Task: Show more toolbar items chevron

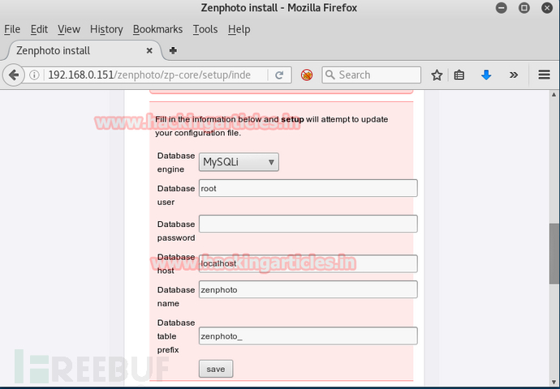Action: (514, 75)
